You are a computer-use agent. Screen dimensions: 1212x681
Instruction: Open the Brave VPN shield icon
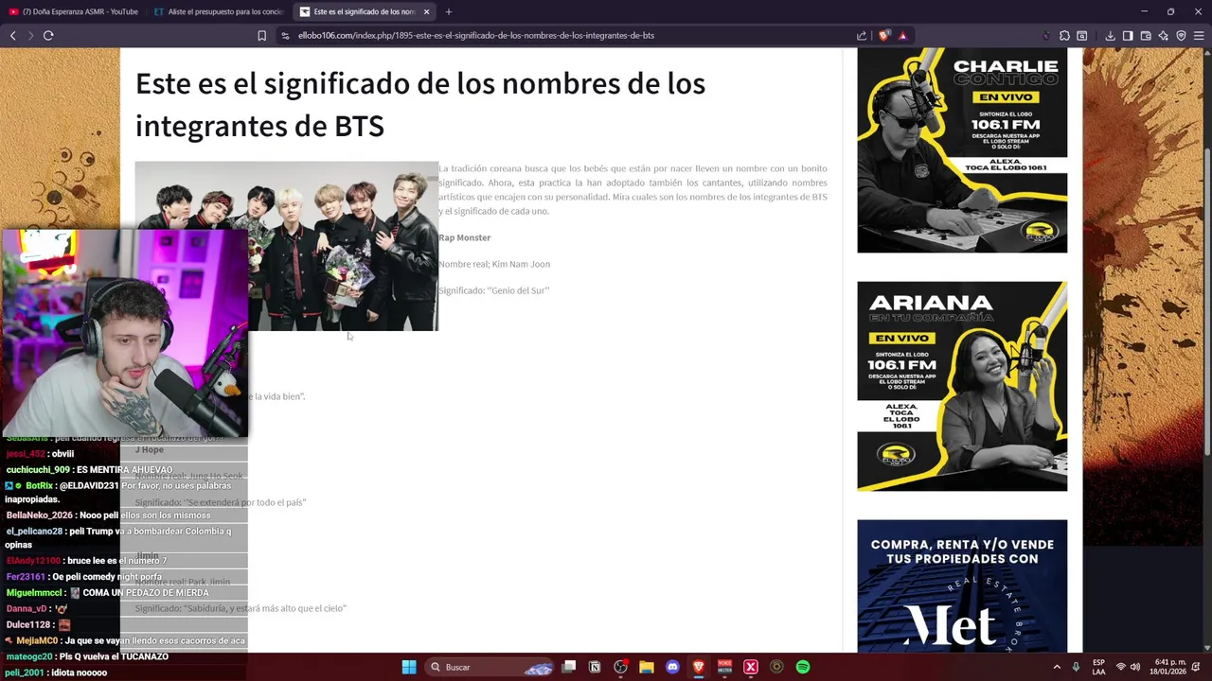point(1181,35)
